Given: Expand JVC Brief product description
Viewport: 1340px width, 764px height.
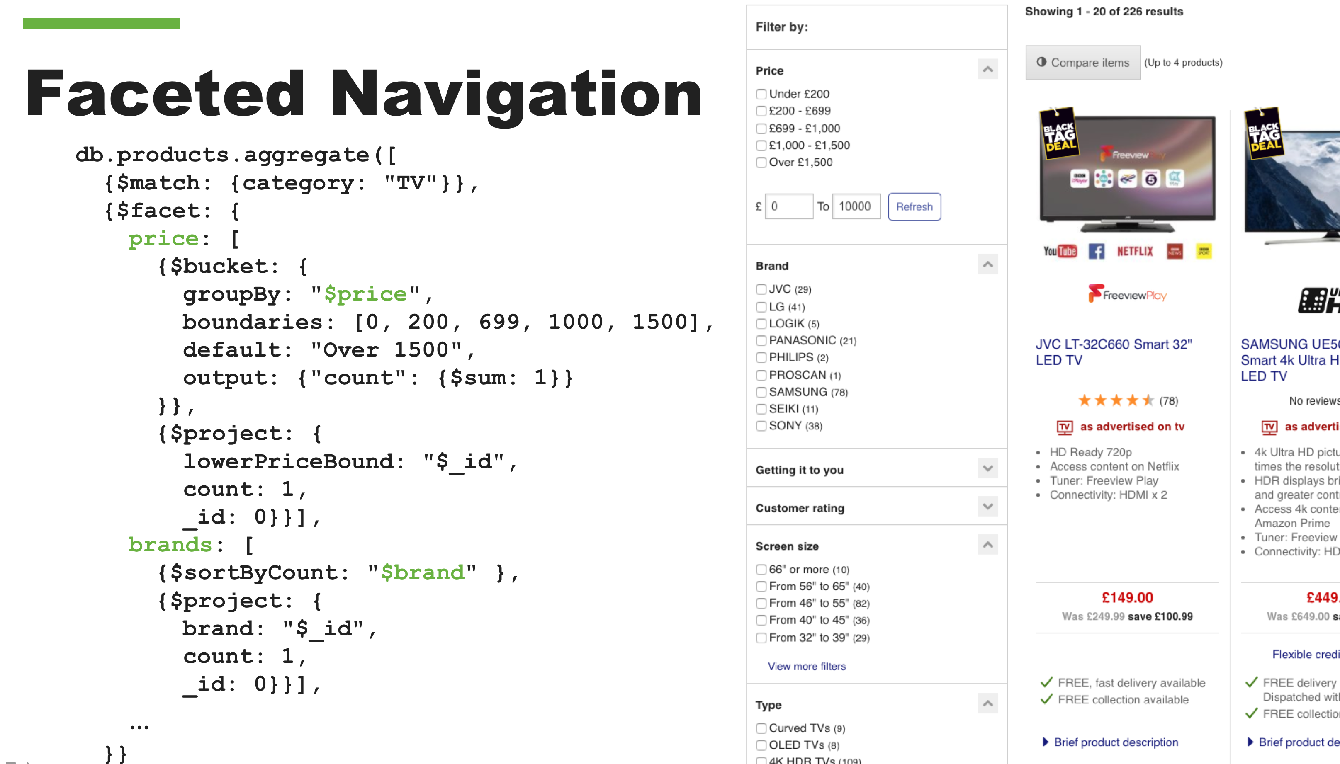Looking at the screenshot, I should [x=1111, y=742].
